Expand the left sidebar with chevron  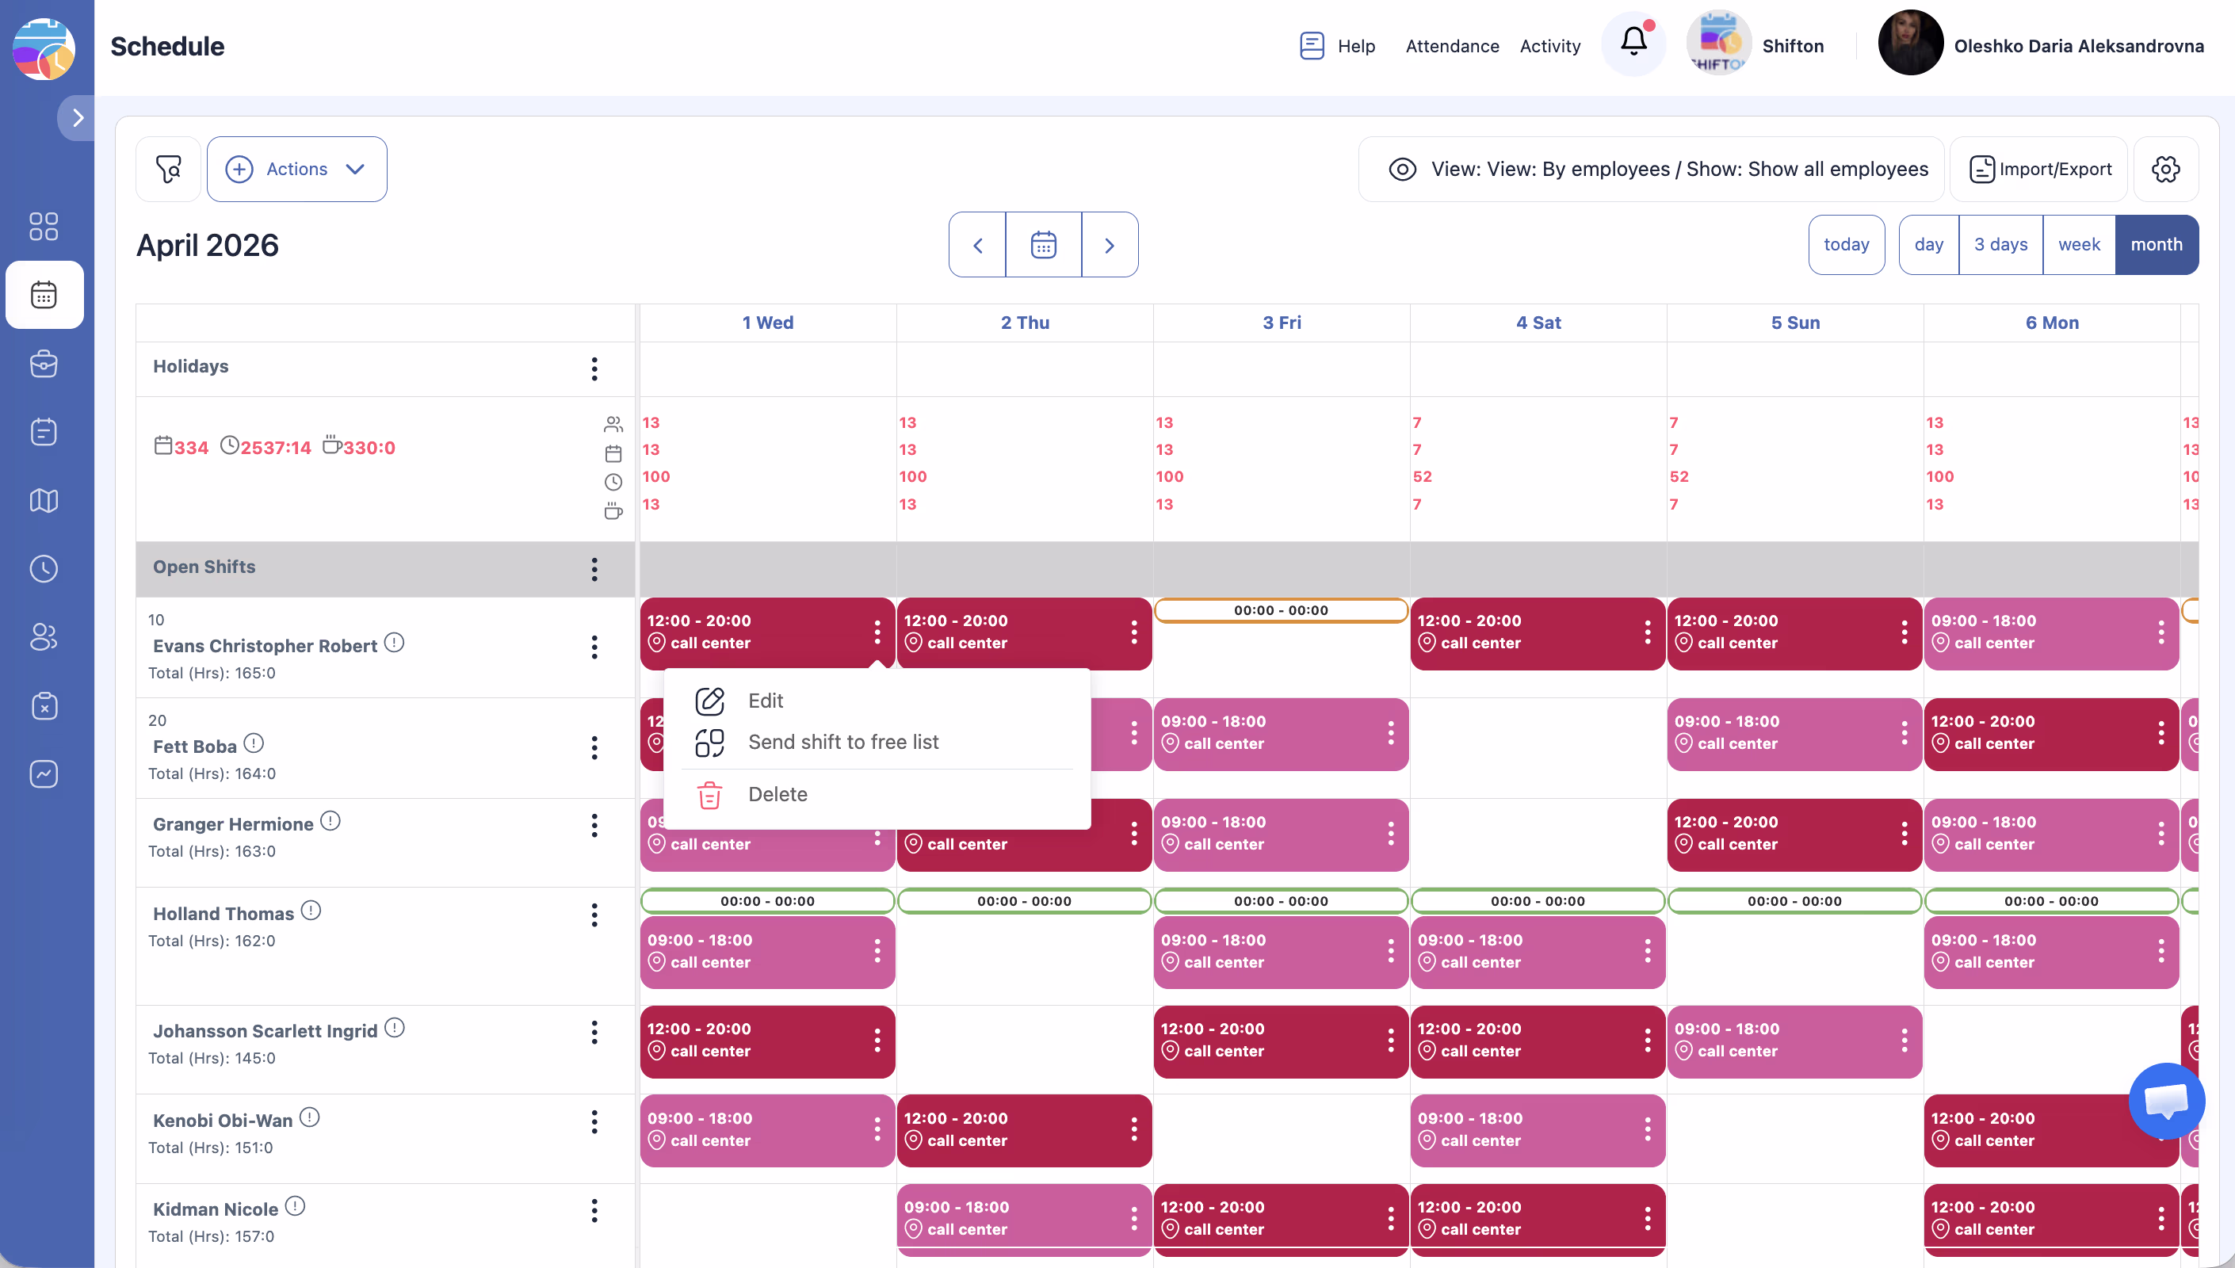click(x=78, y=117)
